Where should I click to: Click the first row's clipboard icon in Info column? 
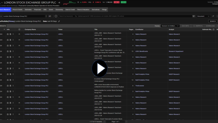pos(8,34)
